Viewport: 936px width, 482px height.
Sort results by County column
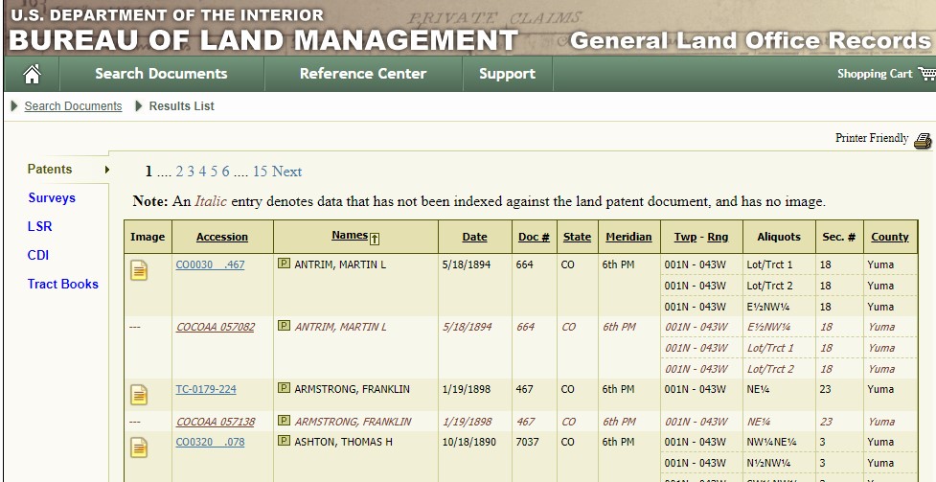(x=890, y=237)
